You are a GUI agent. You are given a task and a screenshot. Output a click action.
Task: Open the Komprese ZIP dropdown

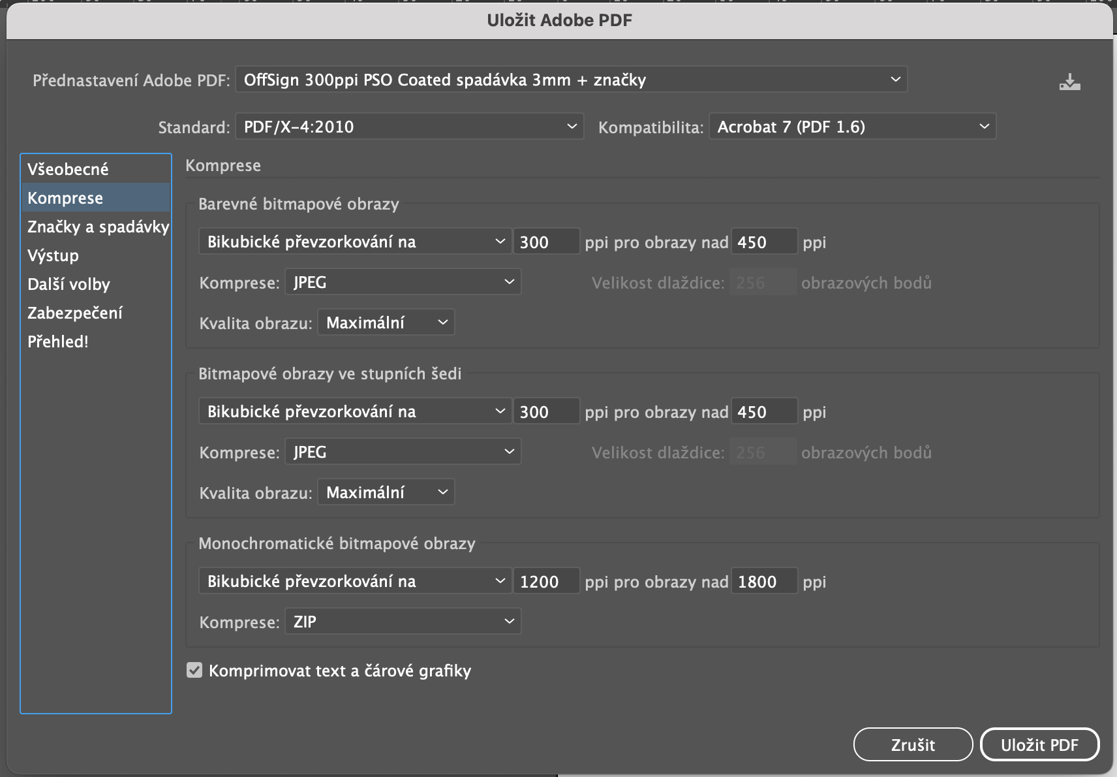click(x=403, y=622)
